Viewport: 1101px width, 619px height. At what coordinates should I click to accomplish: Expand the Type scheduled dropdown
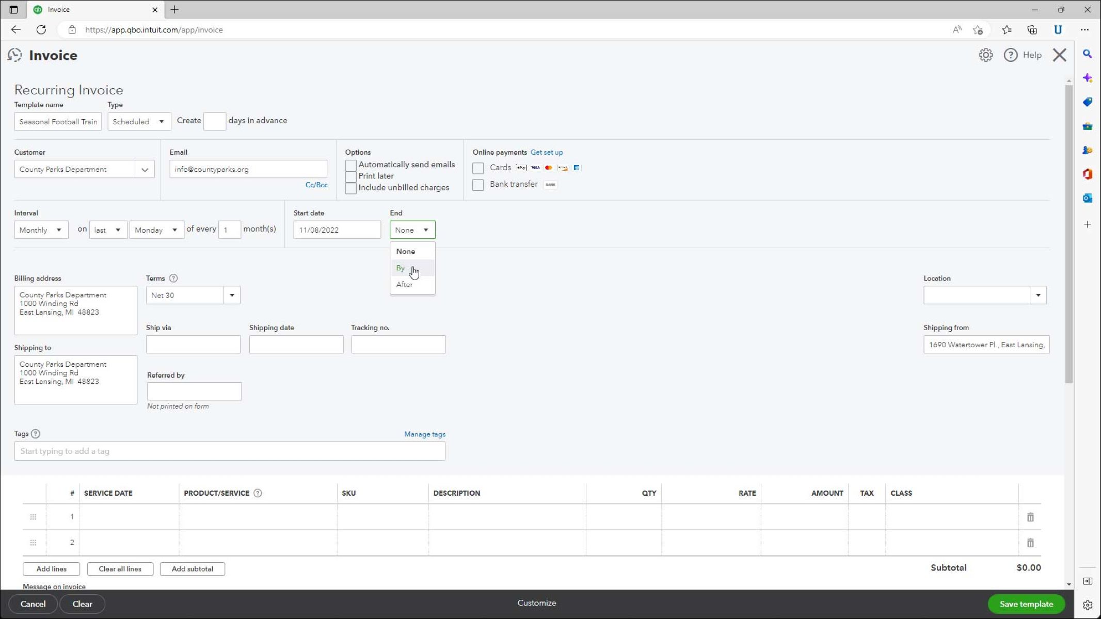click(162, 122)
